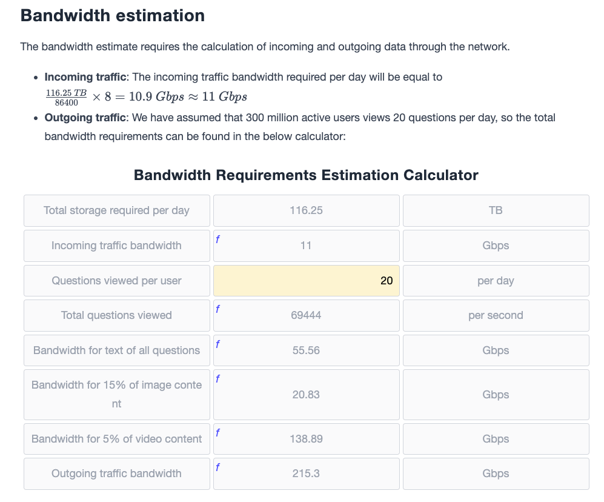
Task: Select the incoming bandwidth value 11 cell
Action: pyautogui.click(x=306, y=246)
